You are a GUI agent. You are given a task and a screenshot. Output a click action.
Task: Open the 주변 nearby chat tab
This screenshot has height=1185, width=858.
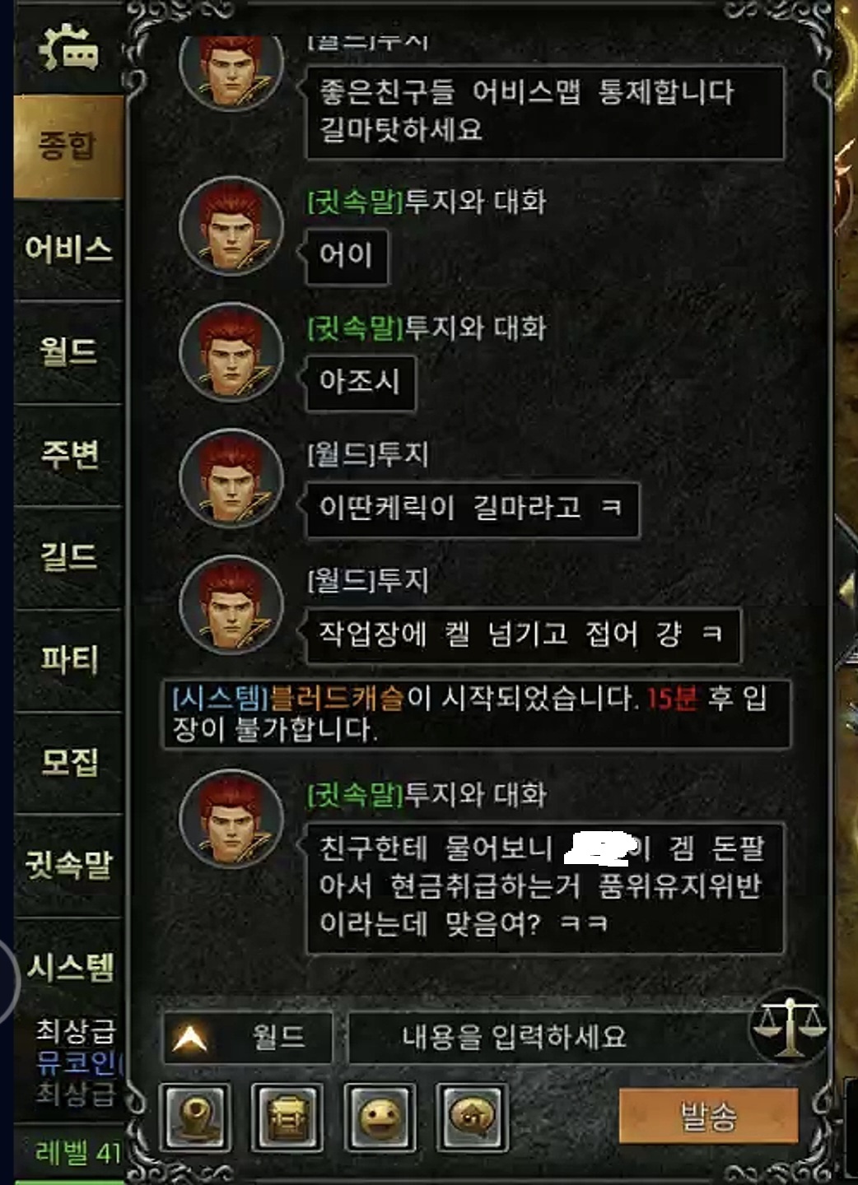68,454
